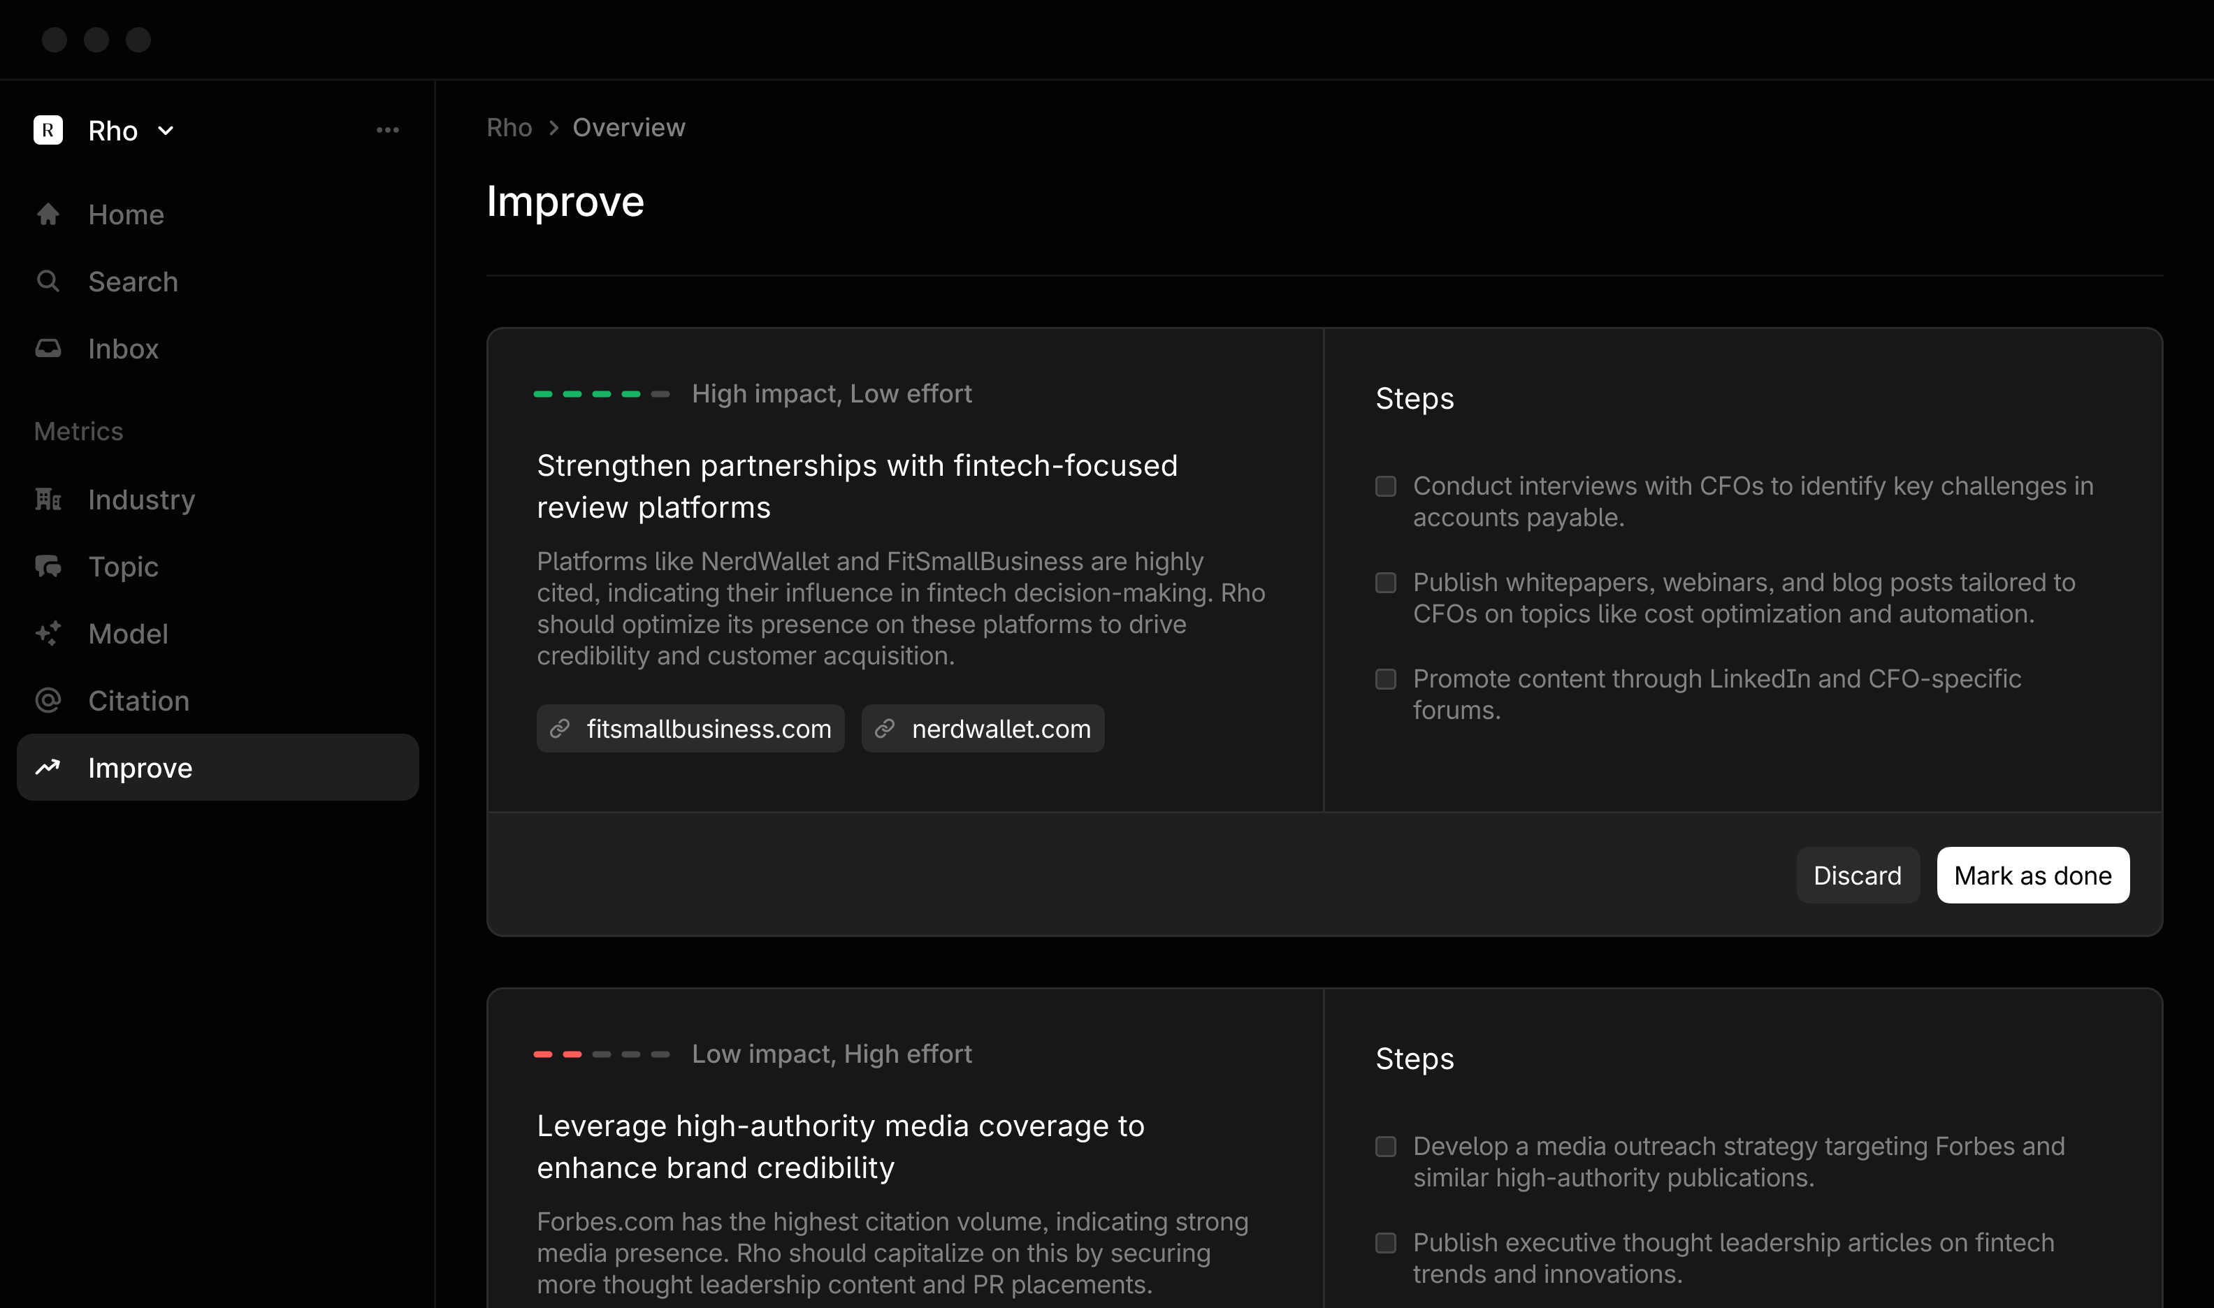The image size is (2214, 1308).
Task: Check Develop a media outreach strategy step
Action: (1386, 1147)
